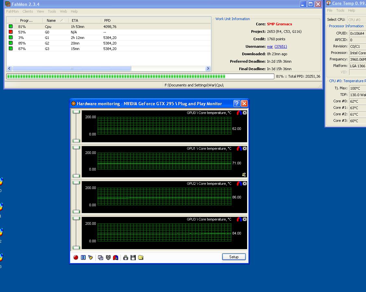Select the G3 client row at 87%
The image size is (366, 292).
coord(109,48)
